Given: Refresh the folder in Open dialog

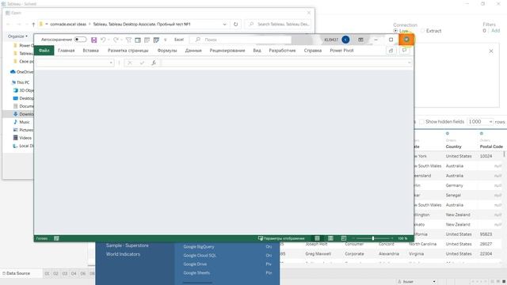Looking at the screenshot, I should pyautogui.click(x=236, y=25).
